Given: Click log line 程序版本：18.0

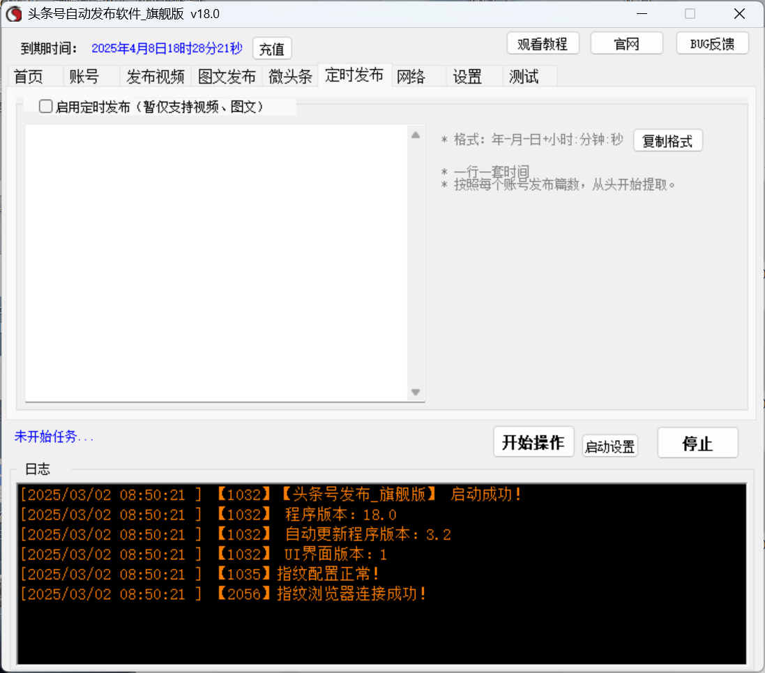Looking at the screenshot, I should 209,515.
